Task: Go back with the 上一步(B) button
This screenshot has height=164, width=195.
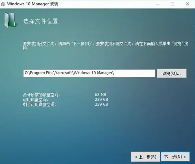Action: click(x=145, y=157)
